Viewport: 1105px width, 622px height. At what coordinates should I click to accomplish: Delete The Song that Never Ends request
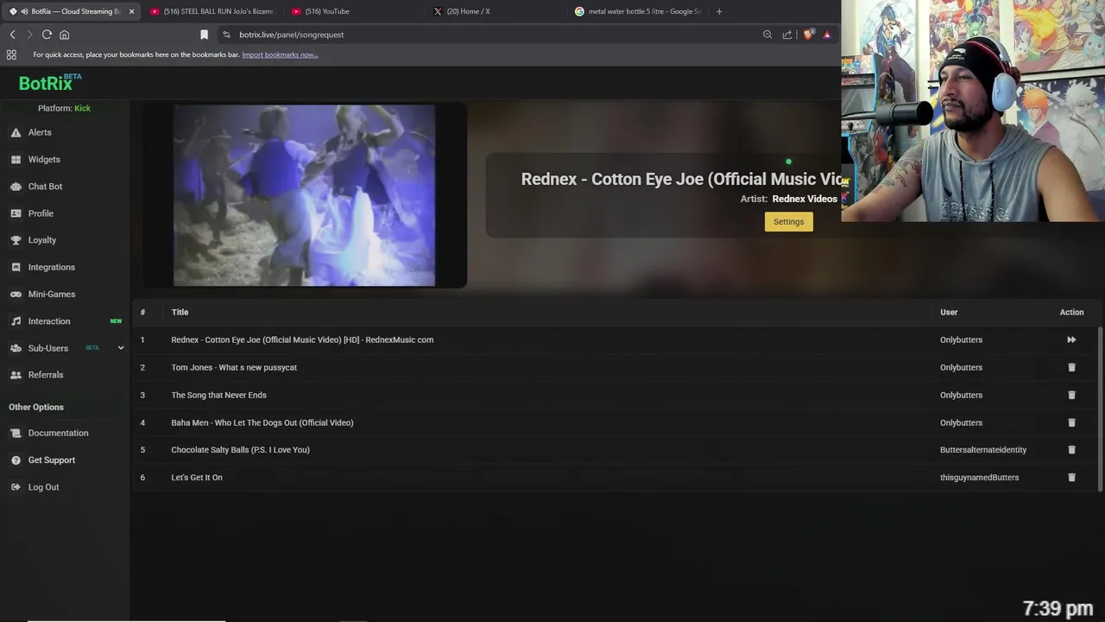coord(1071,395)
